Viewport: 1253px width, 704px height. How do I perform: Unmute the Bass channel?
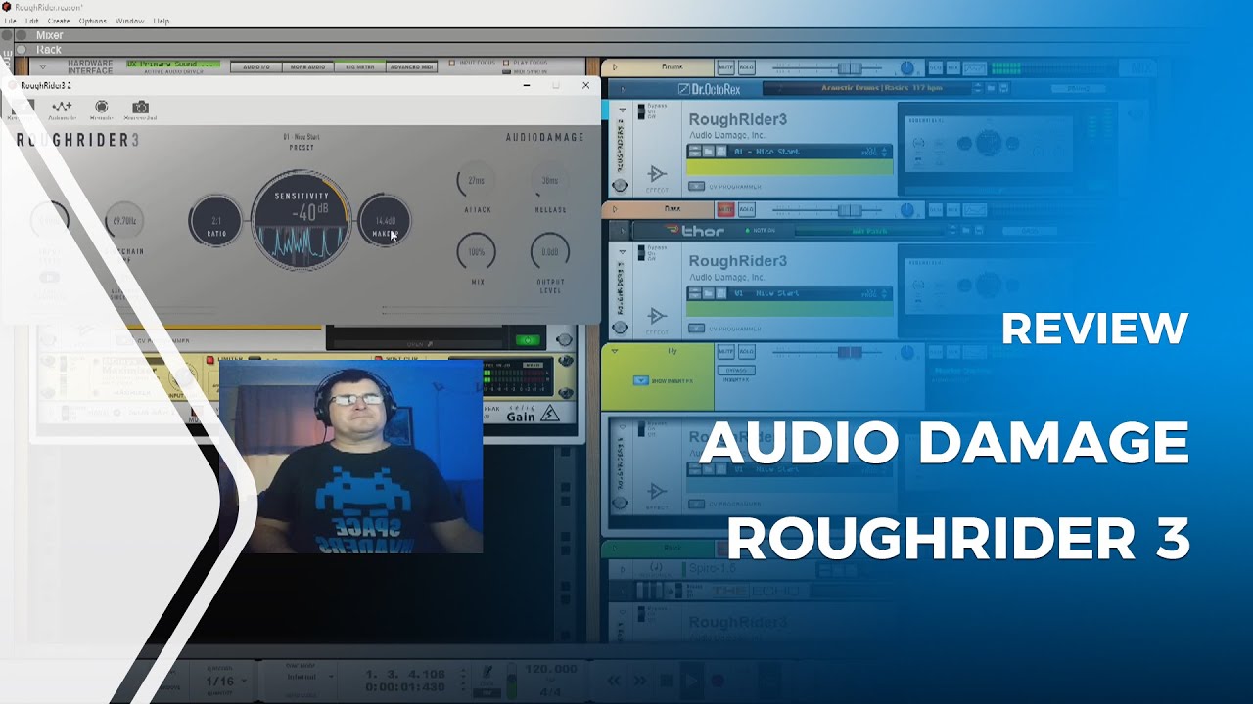pyautogui.click(x=725, y=209)
